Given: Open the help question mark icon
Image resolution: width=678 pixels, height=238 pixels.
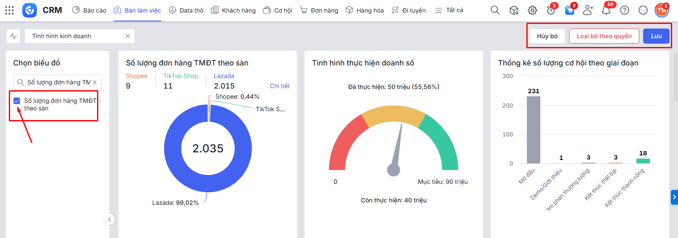Looking at the screenshot, I should pyautogui.click(x=625, y=10).
